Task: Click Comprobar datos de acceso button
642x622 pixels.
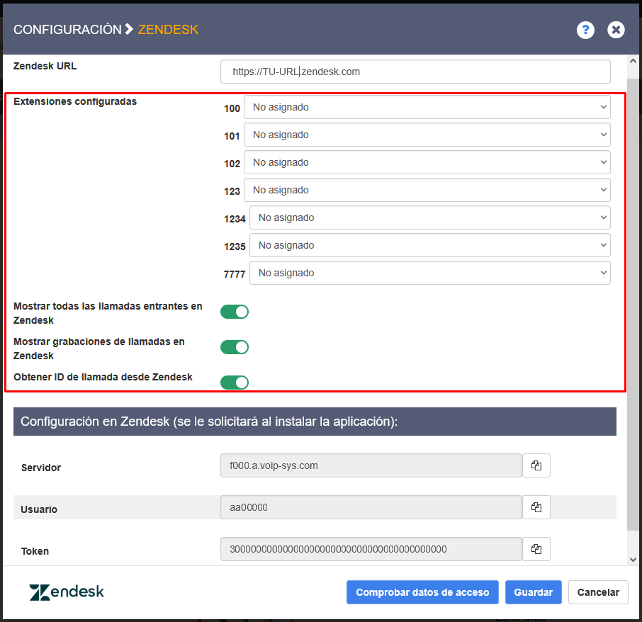Action: click(422, 592)
